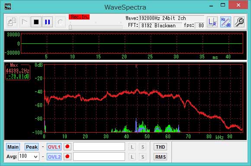The width and height of the screenshot is (251, 166).
Task: Click the playback position slider handle
Action: coord(70,27)
